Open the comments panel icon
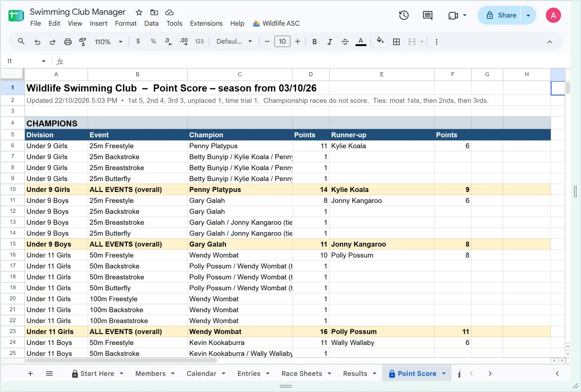The image size is (581, 392). (x=428, y=15)
